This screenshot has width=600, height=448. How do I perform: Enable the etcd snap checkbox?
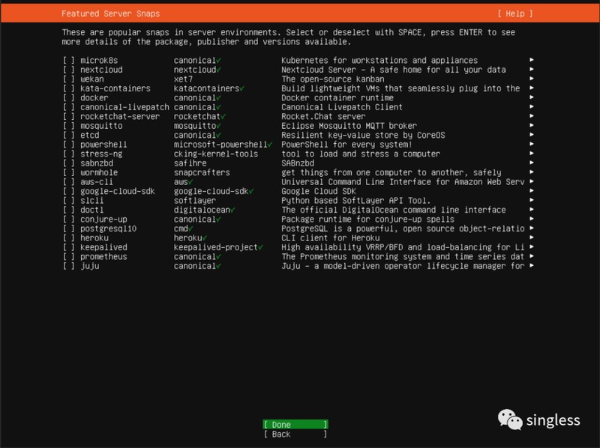pos(69,136)
